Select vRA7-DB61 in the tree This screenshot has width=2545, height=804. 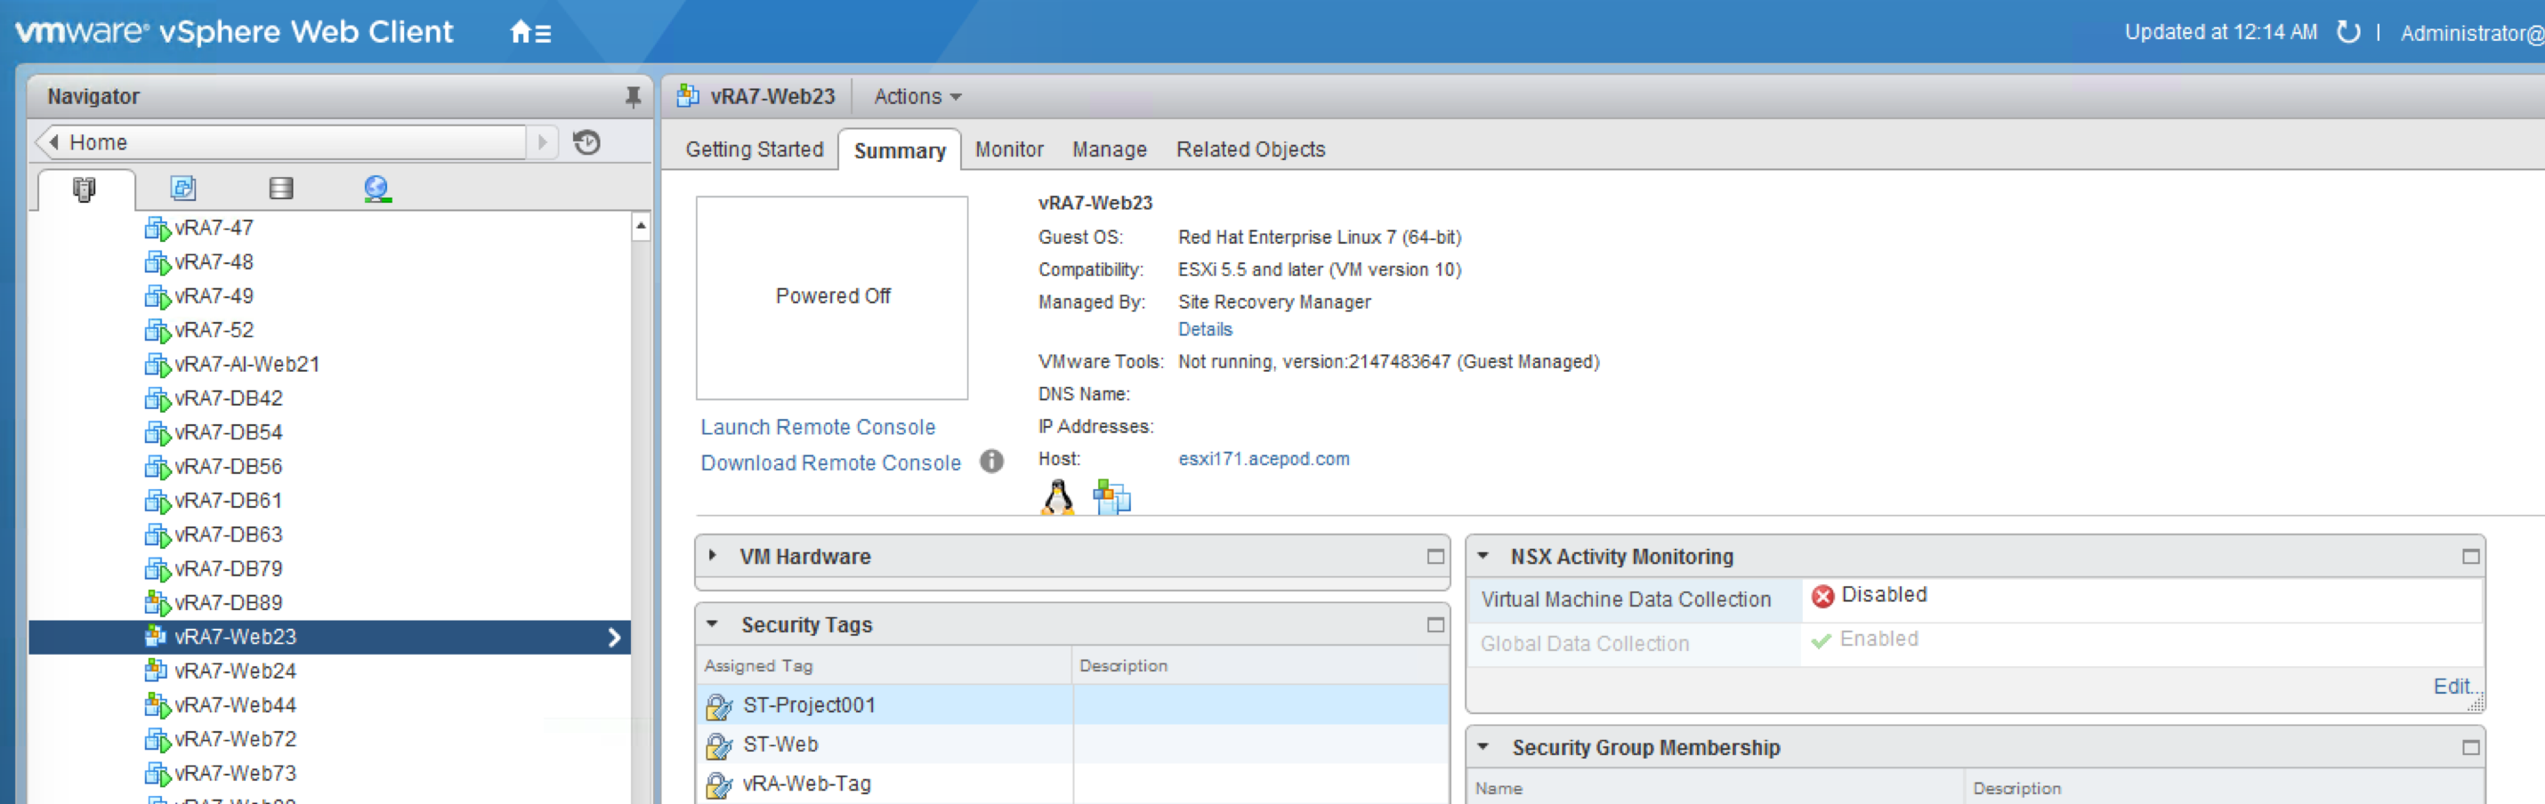(x=228, y=501)
